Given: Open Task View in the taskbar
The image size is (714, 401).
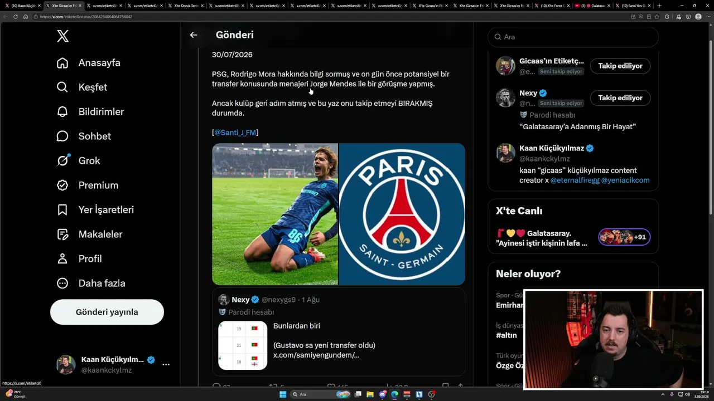Looking at the screenshot, I should point(358,394).
